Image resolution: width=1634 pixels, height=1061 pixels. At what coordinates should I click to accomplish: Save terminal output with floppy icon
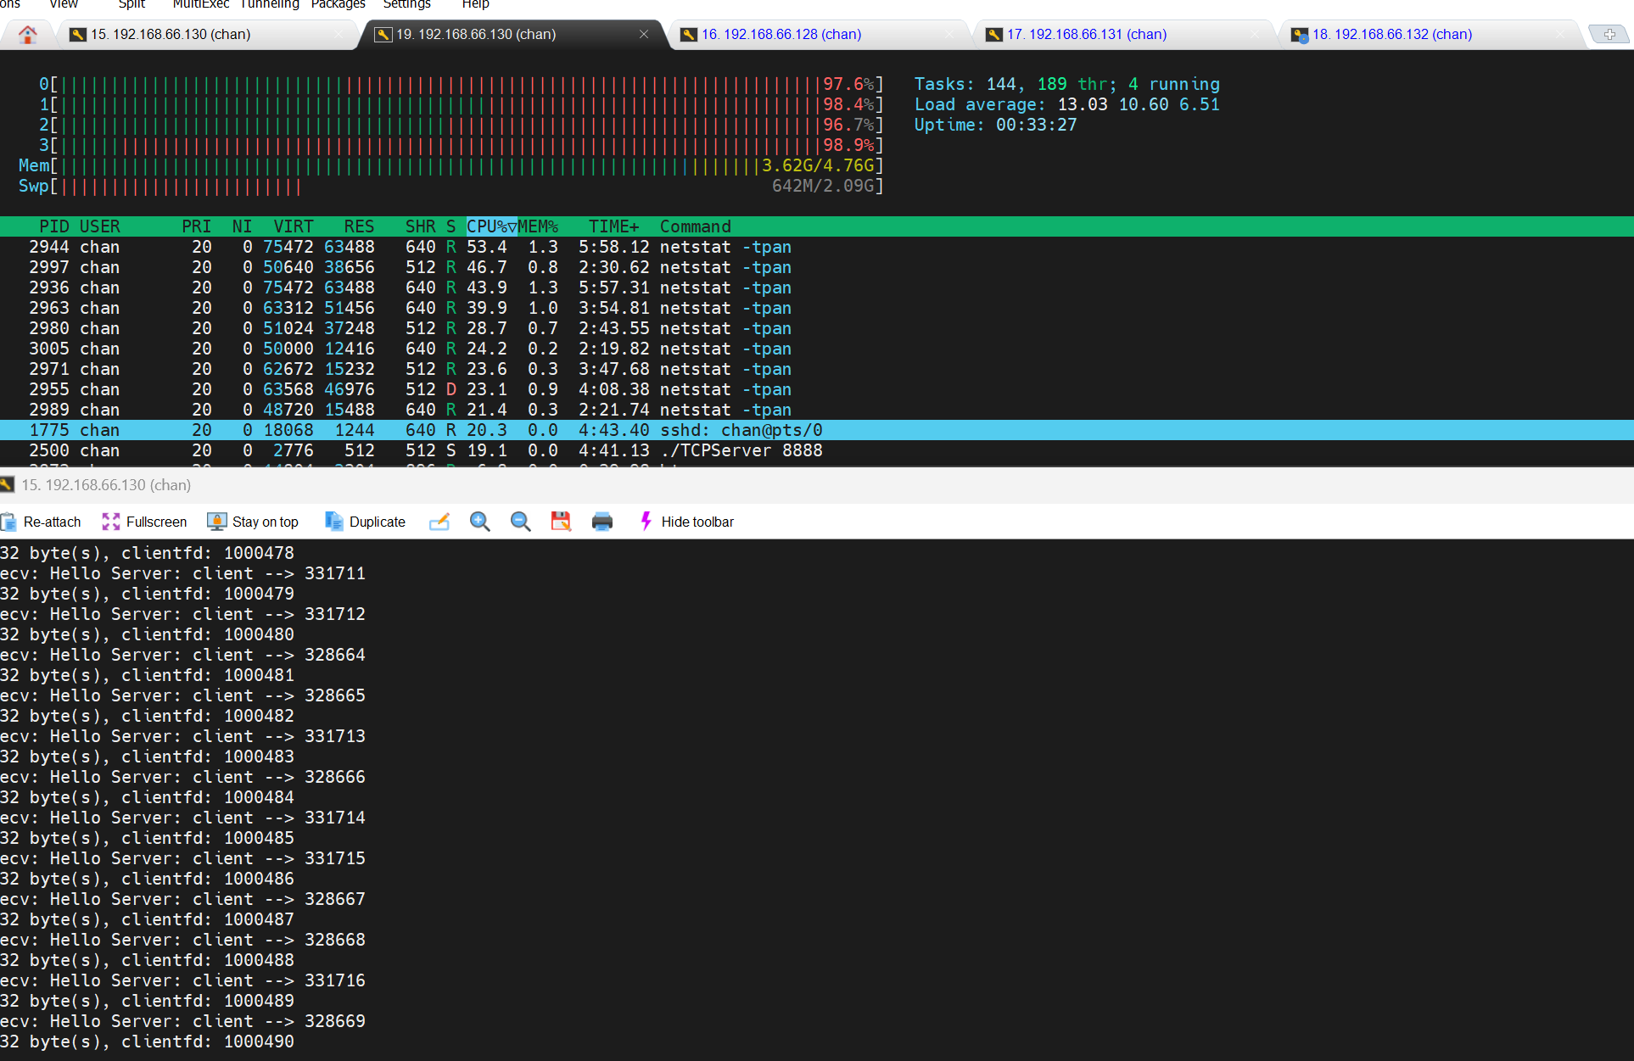click(561, 522)
